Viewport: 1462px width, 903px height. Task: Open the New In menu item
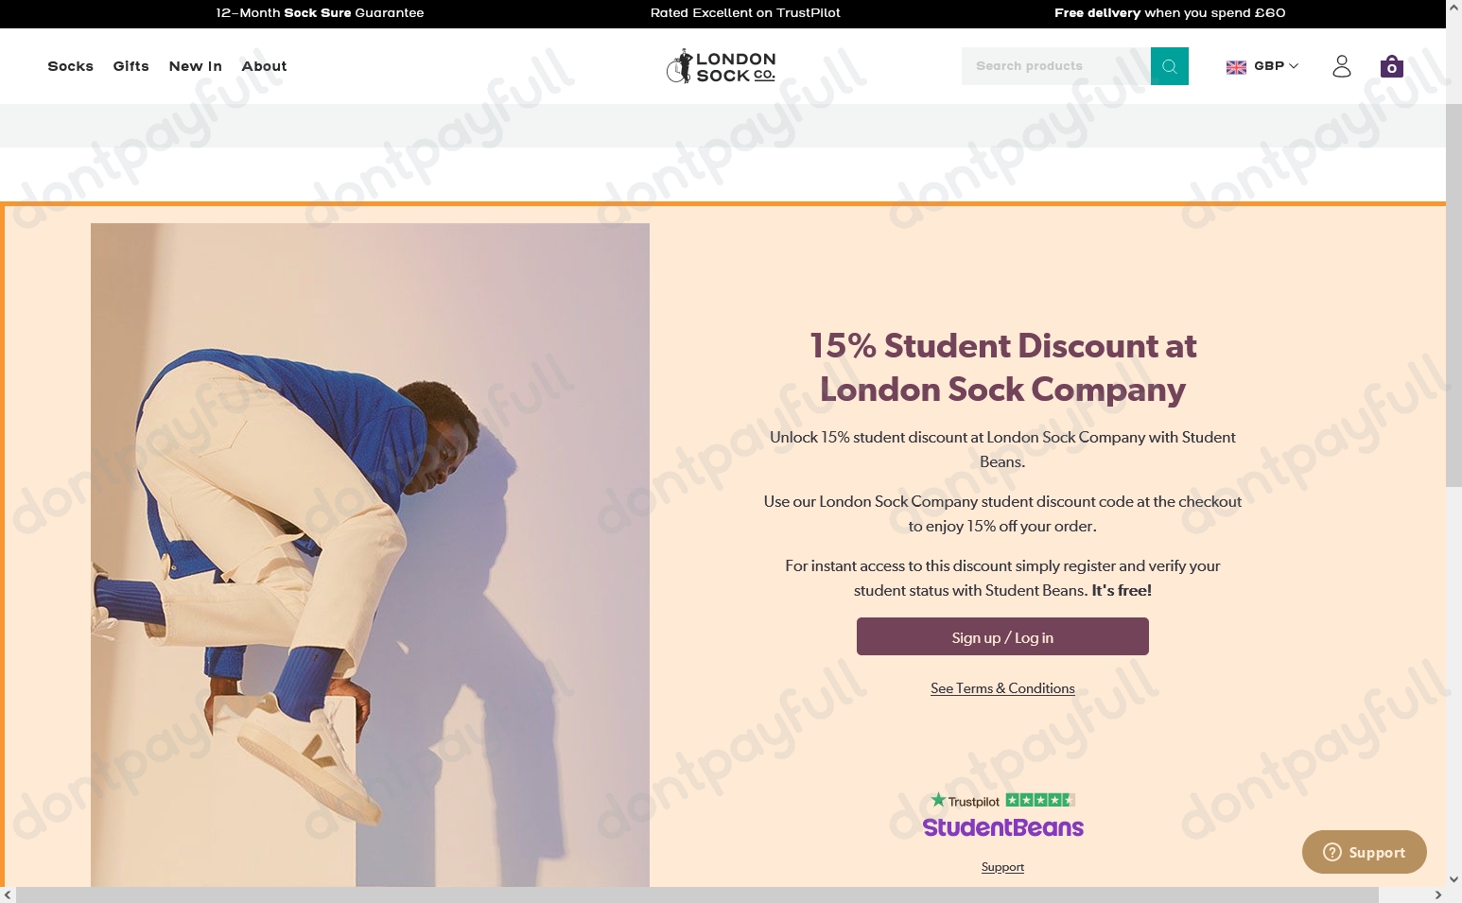pos(195,66)
